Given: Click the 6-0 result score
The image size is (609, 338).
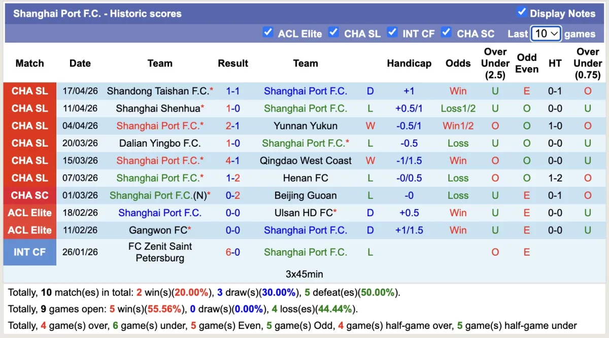Looking at the screenshot, I should tap(233, 252).
